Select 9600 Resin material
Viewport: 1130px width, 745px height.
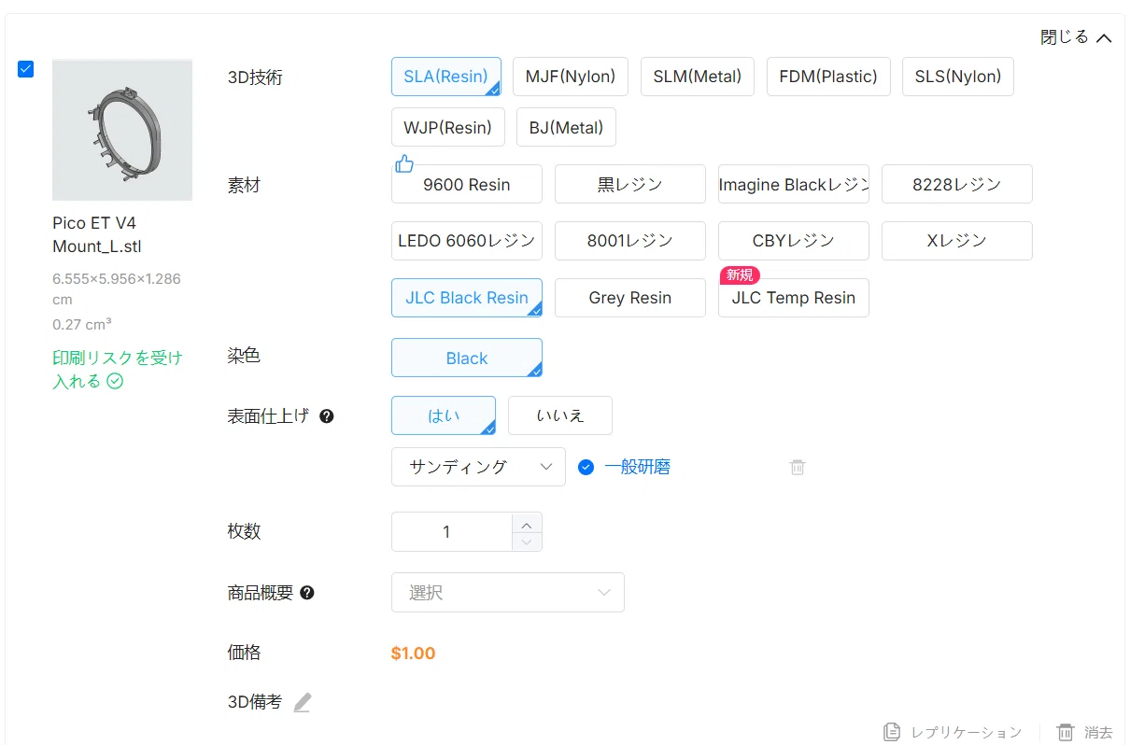click(x=467, y=185)
